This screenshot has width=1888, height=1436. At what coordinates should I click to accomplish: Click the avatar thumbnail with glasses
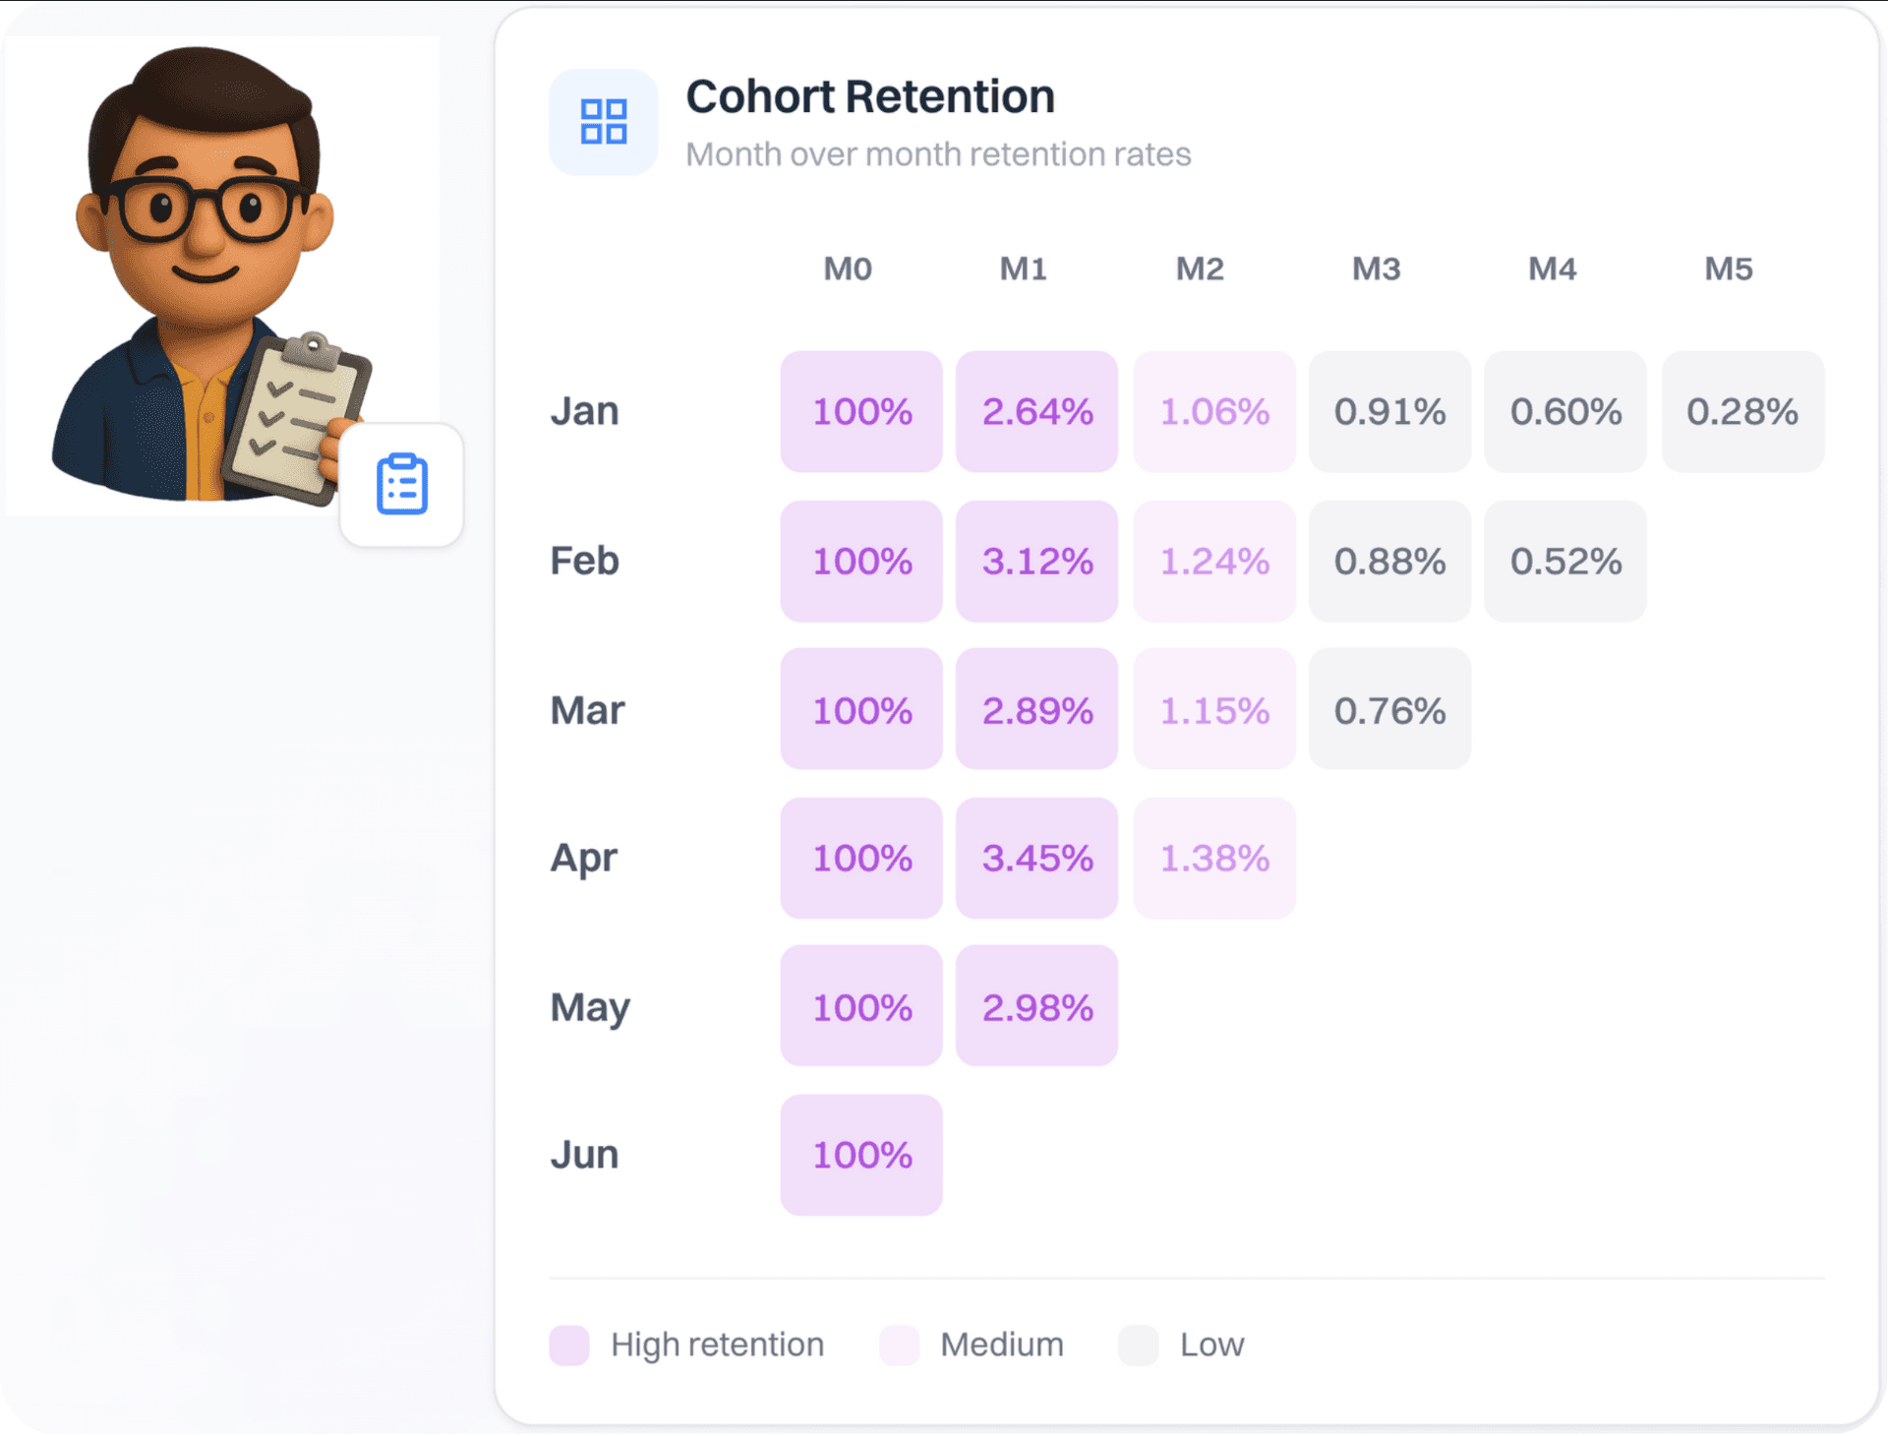coord(221,266)
